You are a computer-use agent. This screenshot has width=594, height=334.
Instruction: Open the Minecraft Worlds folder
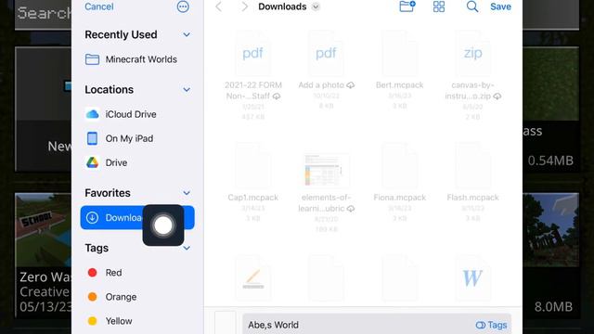(x=137, y=59)
